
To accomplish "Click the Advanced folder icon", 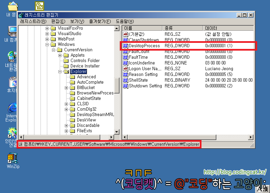I will 72,77.
